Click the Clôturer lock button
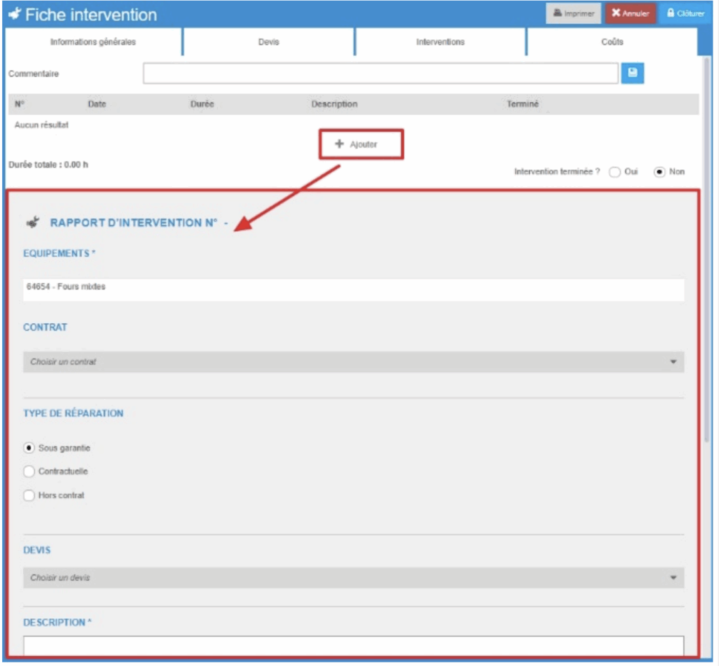Screen dimensions: 719x666 coord(685,13)
